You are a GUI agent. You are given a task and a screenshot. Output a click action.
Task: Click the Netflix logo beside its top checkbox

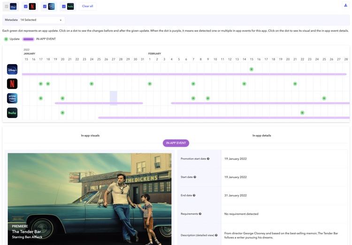tap(32, 7)
